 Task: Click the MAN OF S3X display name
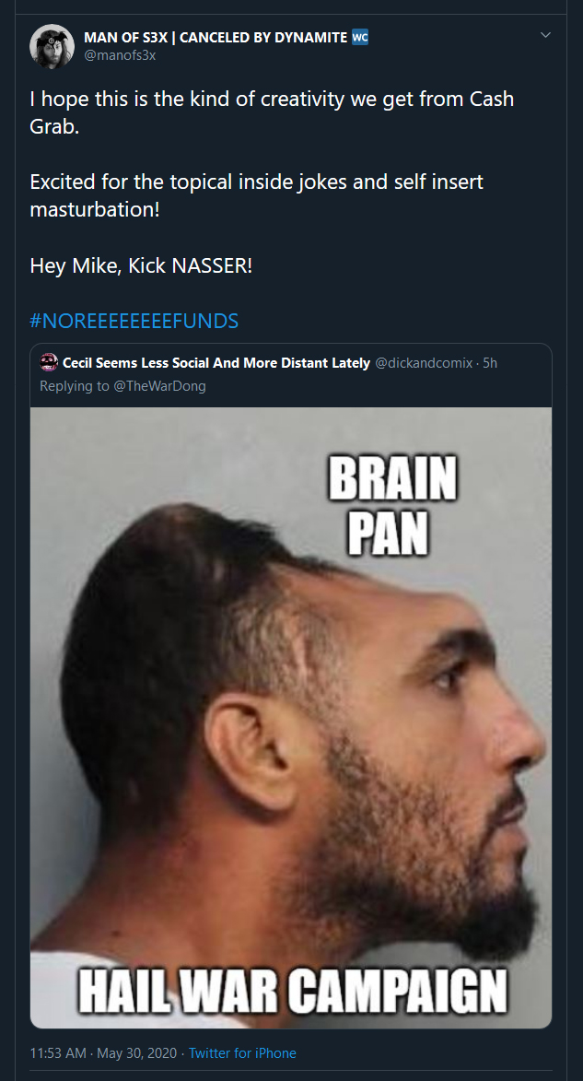[x=216, y=37]
